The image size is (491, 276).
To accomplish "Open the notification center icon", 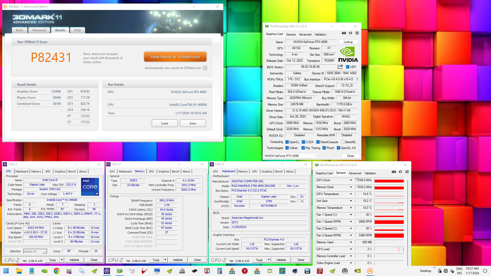I will pyautogui.click(x=485, y=271).
